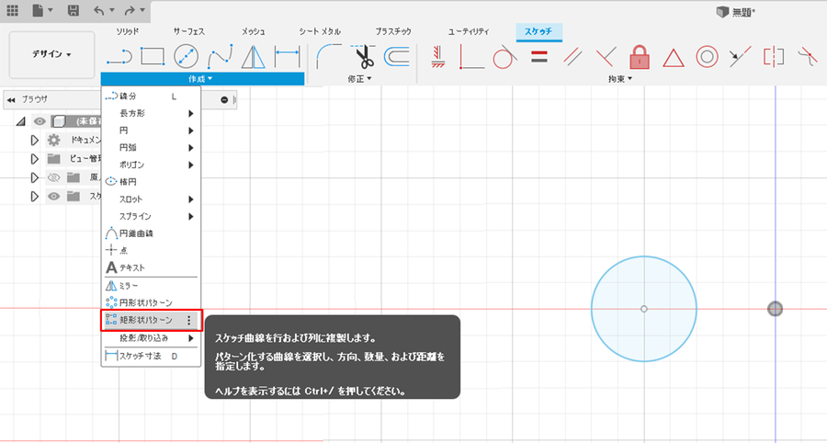827x443 pixels.
Task: Select the Circle tool in toolbar
Action: [186, 56]
